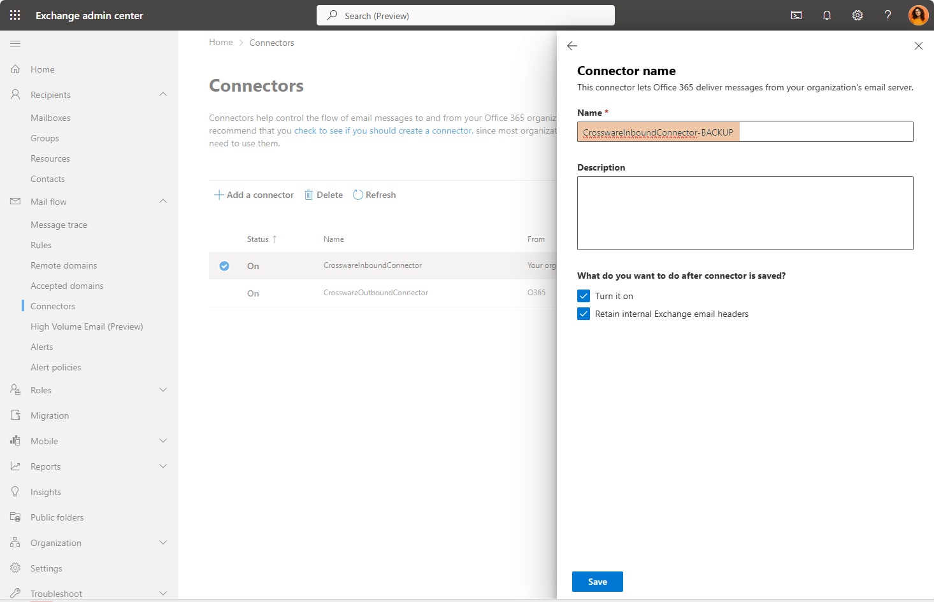This screenshot has height=602, width=934.
Task: Click the help question mark icon
Action: pyautogui.click(x=887, y=15)
